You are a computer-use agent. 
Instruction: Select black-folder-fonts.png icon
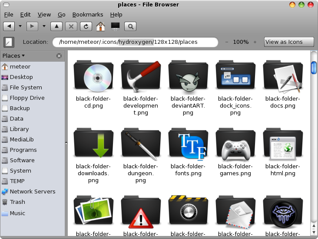(188, 144)
